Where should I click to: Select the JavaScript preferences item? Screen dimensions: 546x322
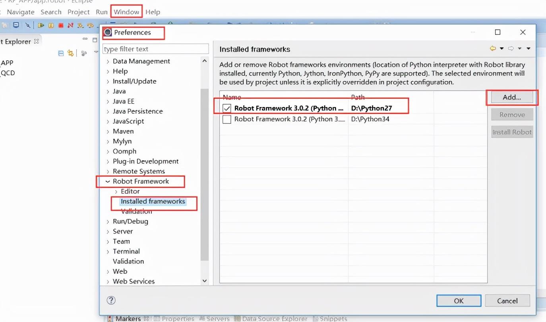coord(128,121)
